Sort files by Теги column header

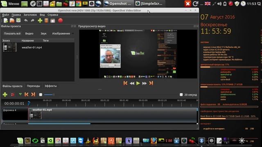coord(45,40)
